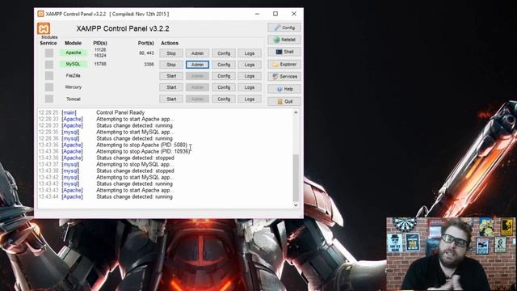Open the Services button in sidebar
This screenshot has height=291, width=517.
pyautogui.click(x=284, y=77)
